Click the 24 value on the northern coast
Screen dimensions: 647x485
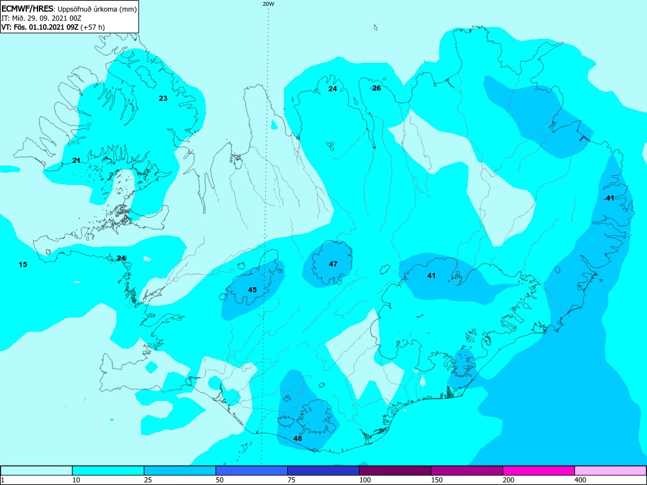(x=333, y=89)
